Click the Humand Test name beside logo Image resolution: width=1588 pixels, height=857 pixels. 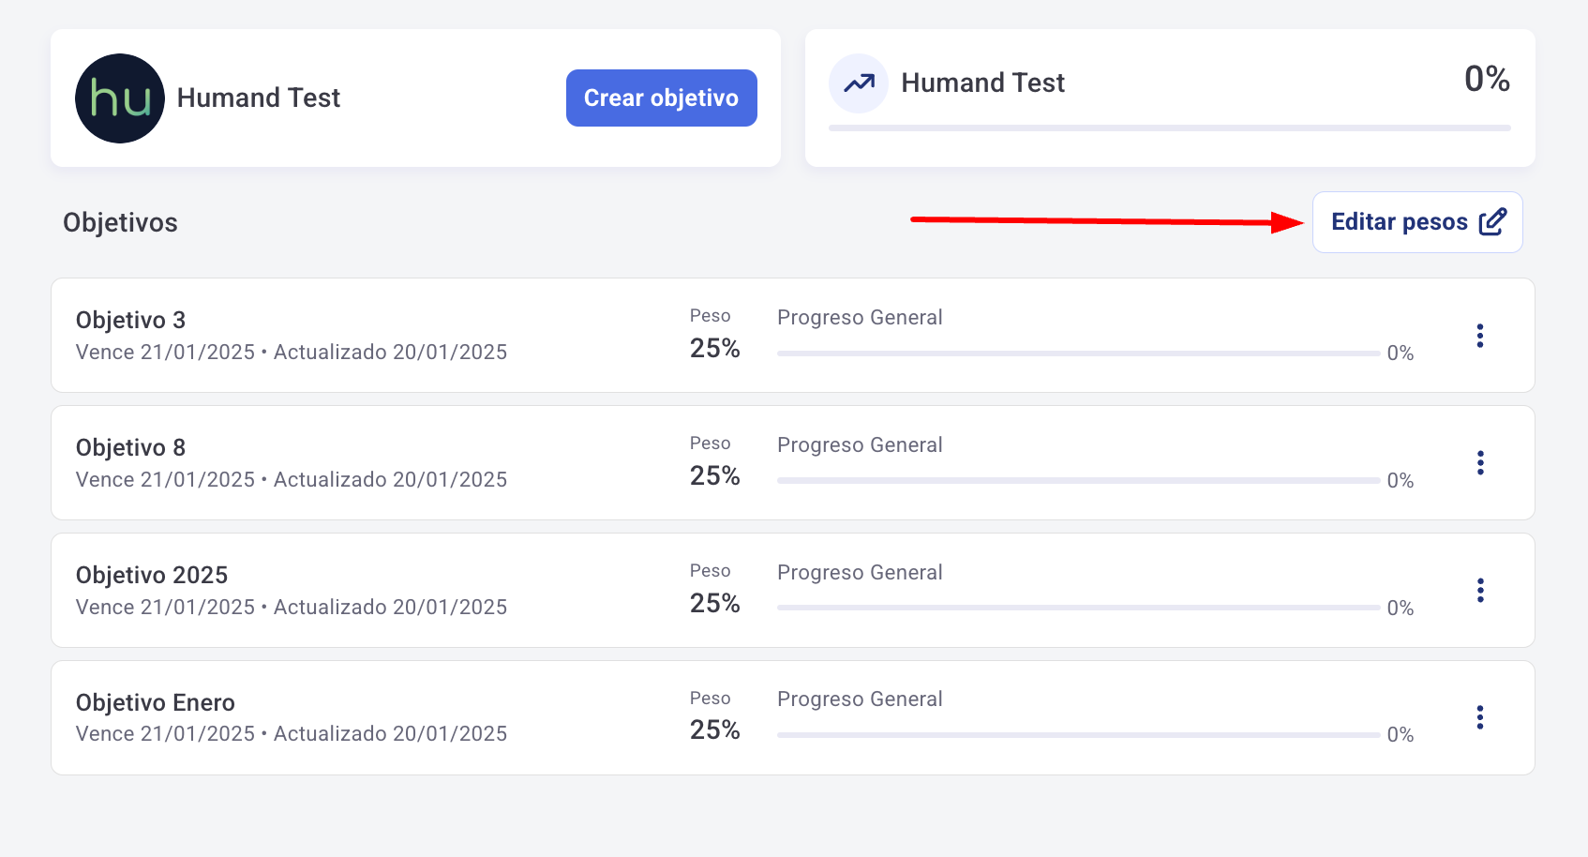259,98
